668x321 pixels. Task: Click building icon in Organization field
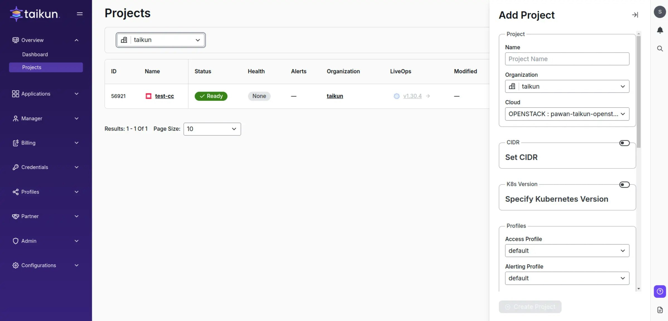tap(512, 86)
